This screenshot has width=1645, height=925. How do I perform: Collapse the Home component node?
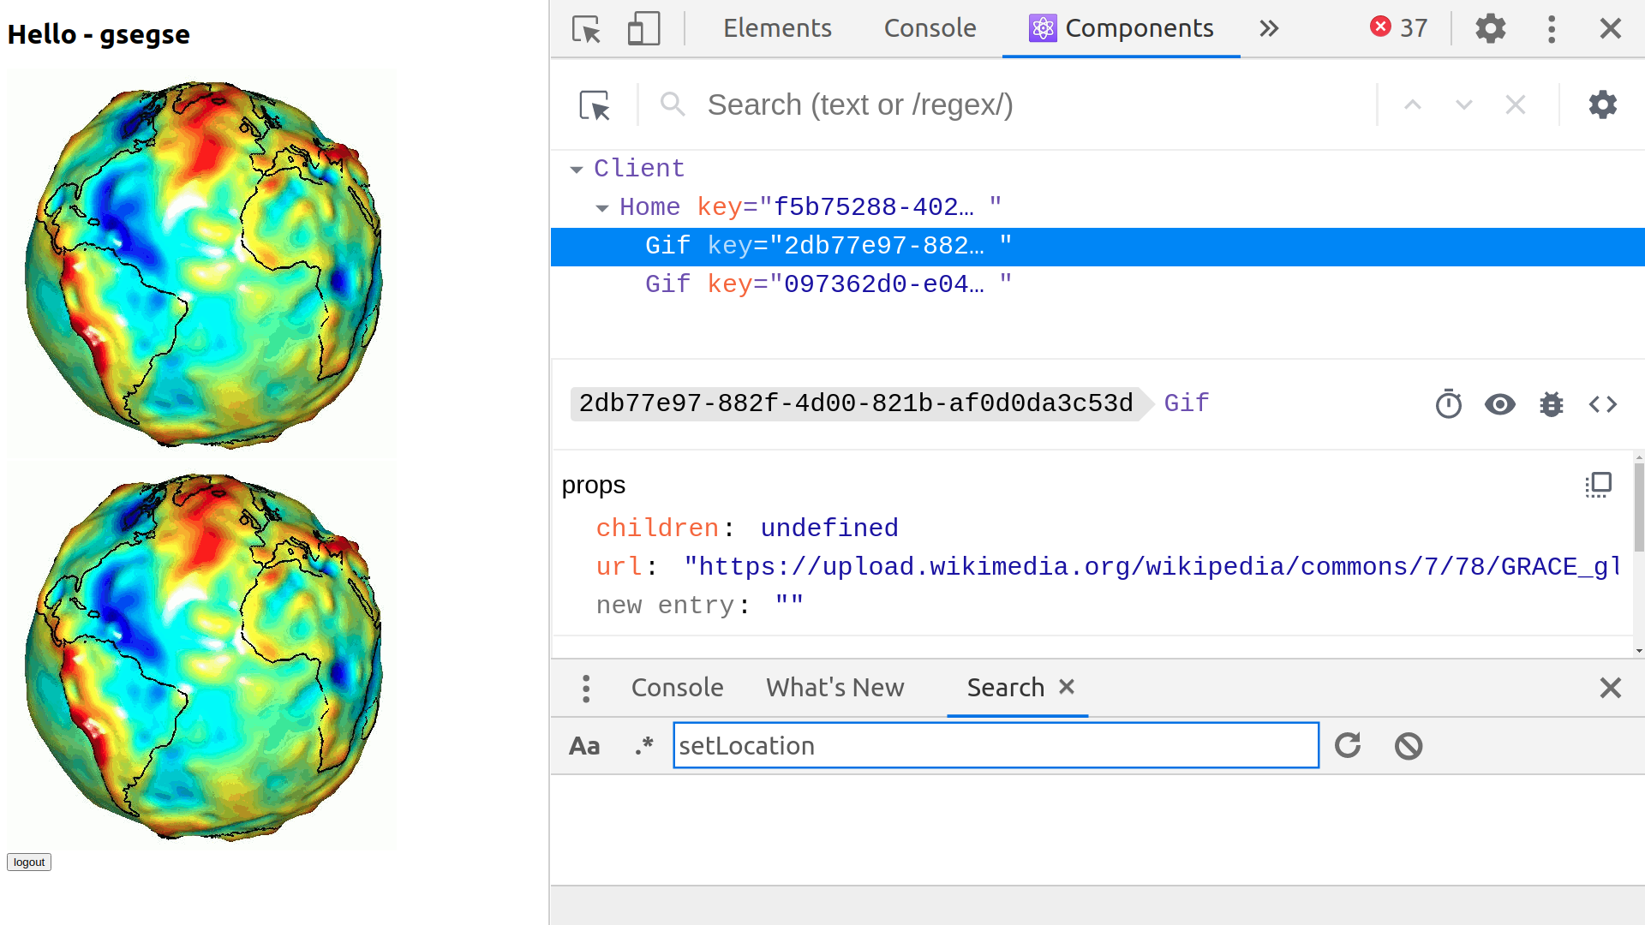602,208
